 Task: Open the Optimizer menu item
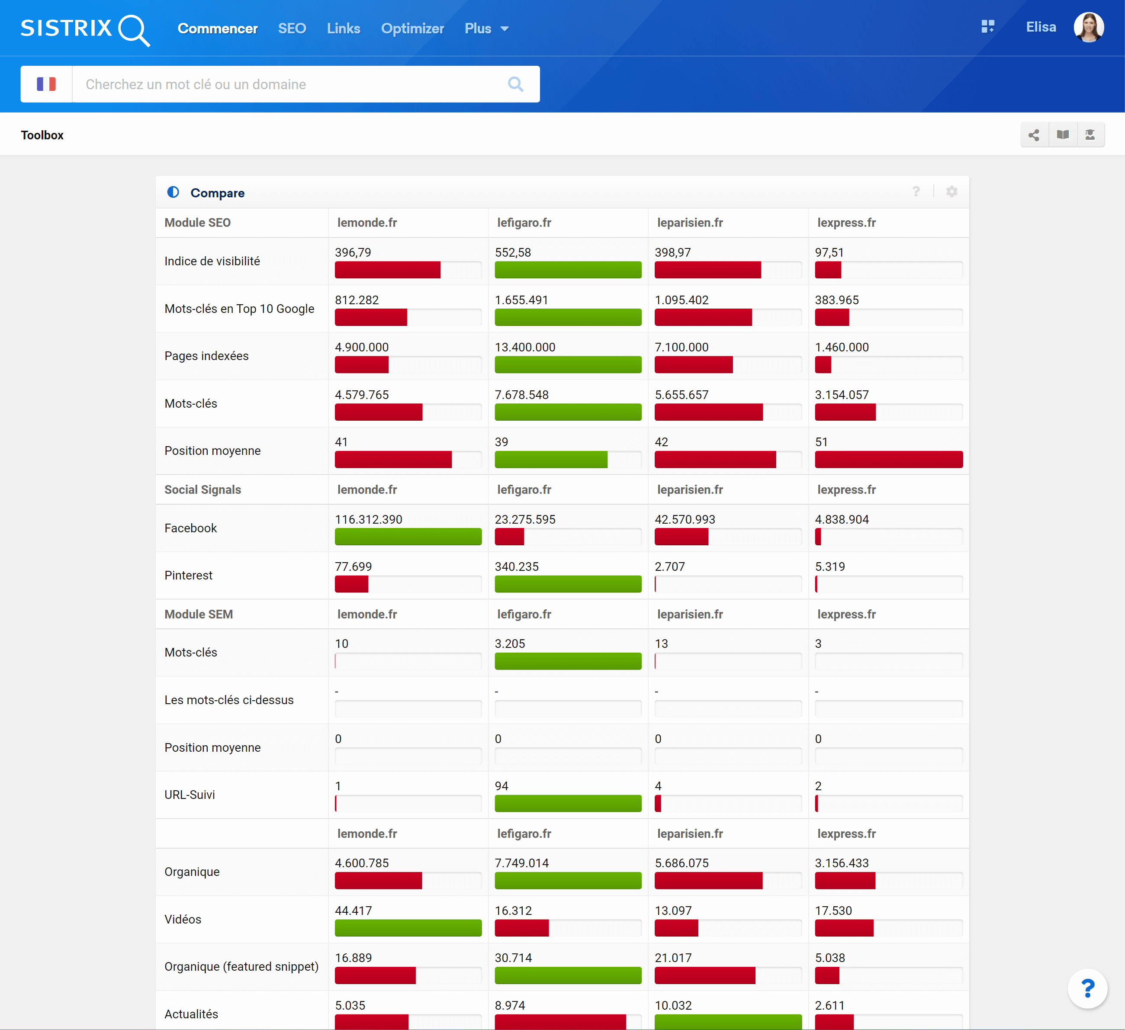coord(412,29)
